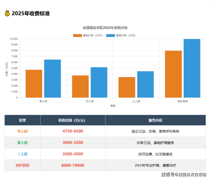Select the 特护房间 table row label
The height and width of the screenshot is (179, 211).
[x=22, y=165]
